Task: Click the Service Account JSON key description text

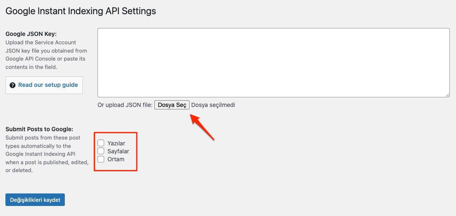Action: pyautogui.click(x=46, y=55)
